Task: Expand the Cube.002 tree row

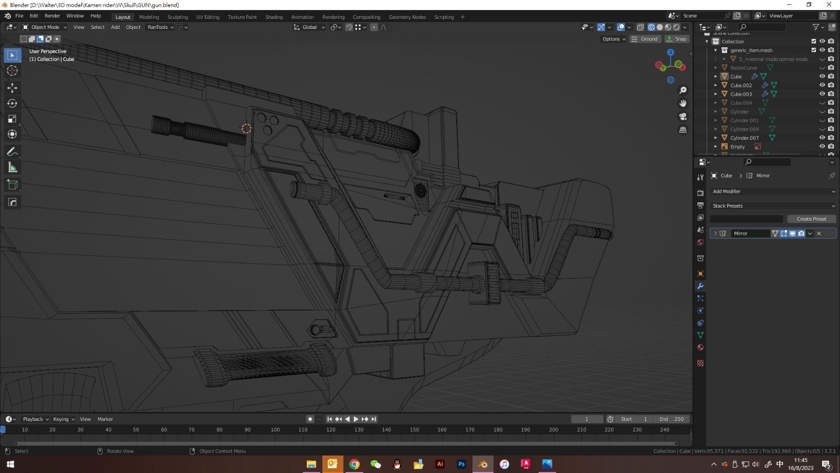Action: click(716, 85)
